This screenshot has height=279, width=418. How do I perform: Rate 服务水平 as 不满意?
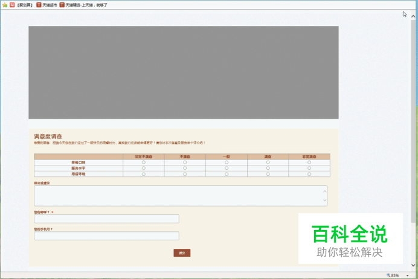(185, 168)
